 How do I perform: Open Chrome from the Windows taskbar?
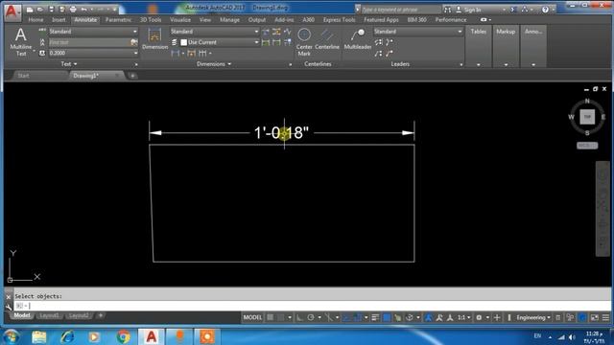click(x=124, y=336)
